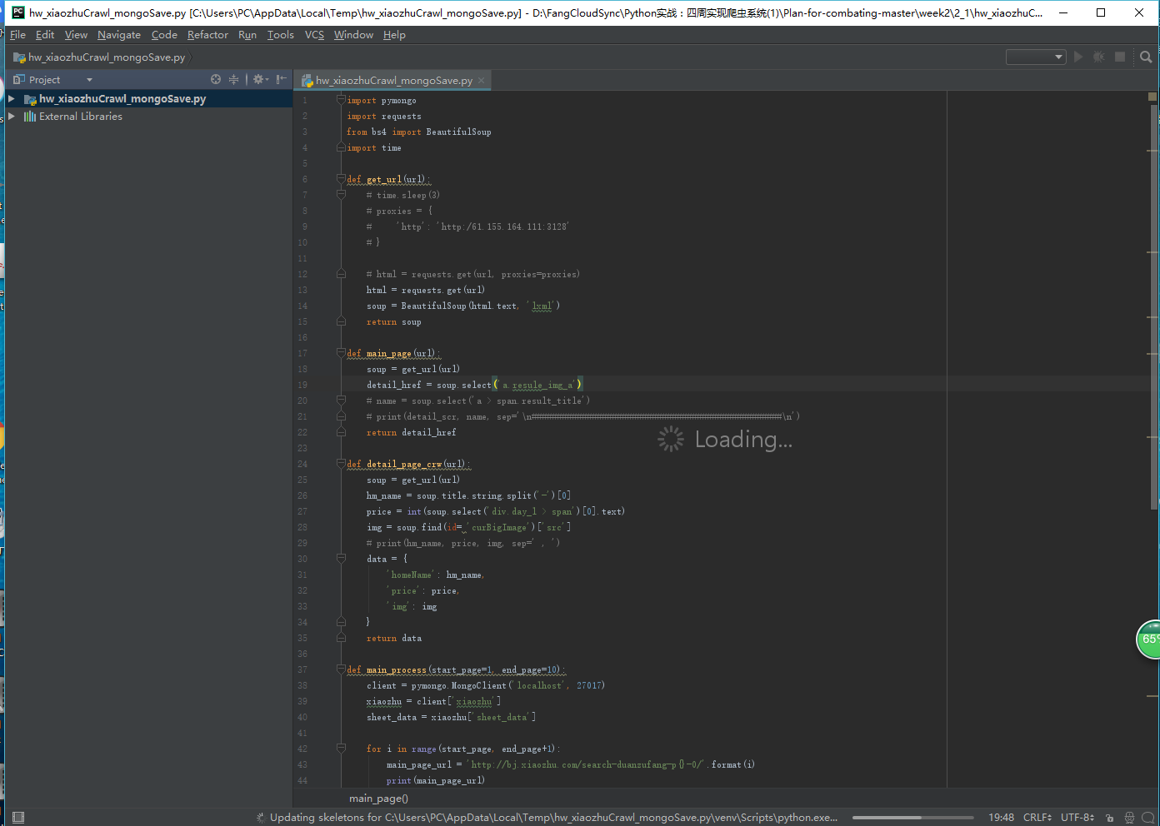
Task: Open the Refactor menu
Action: (x=207, y=35)
